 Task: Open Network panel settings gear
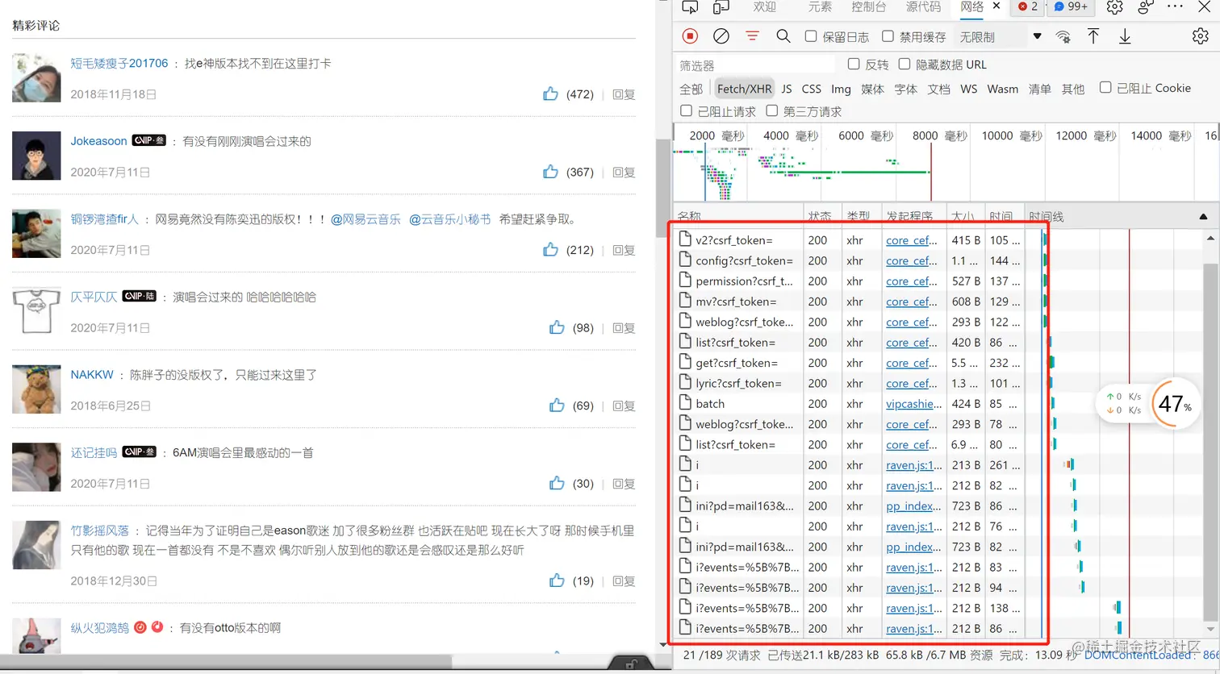(1201, 36)
